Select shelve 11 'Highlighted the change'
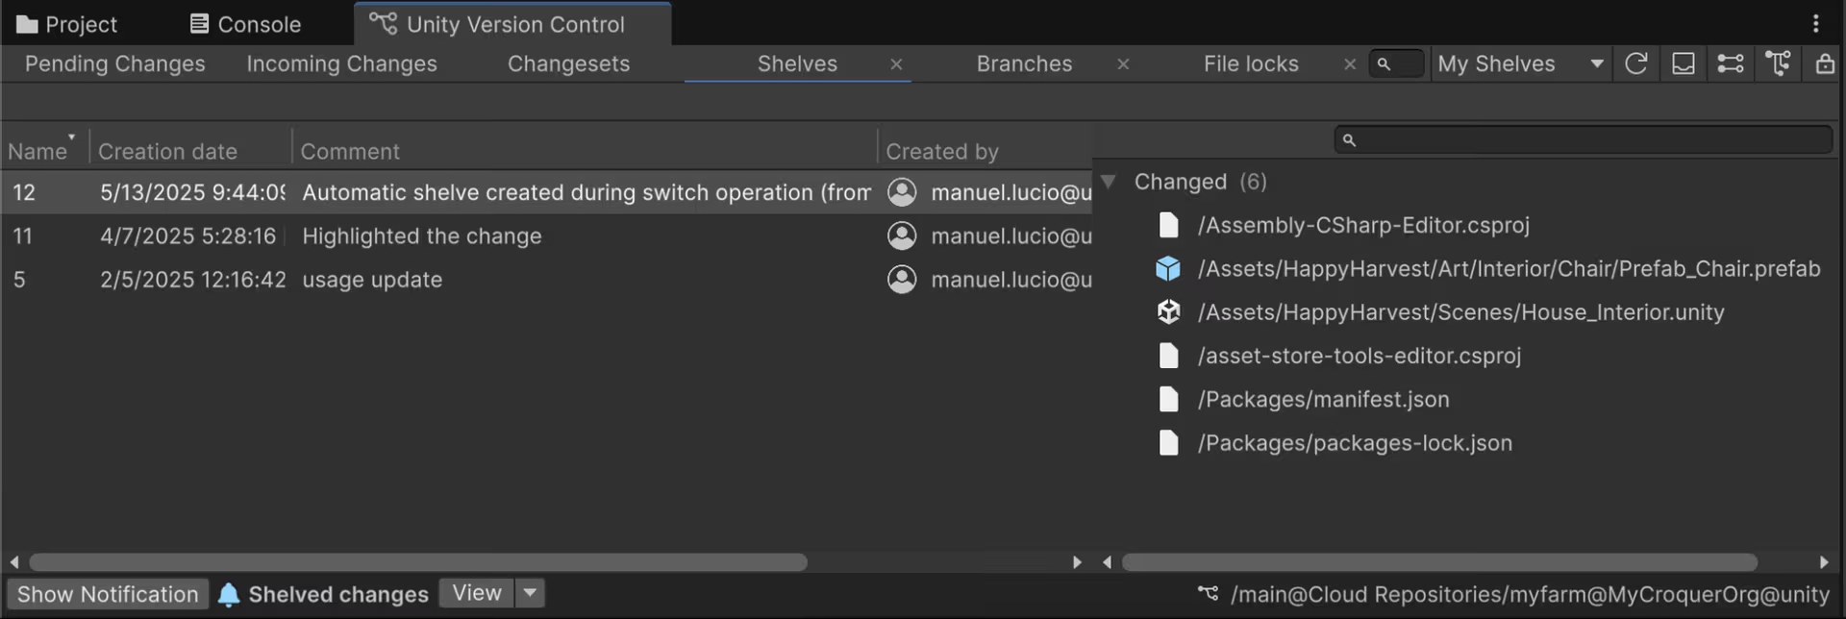1846x619 pixels. click(x=421, y=236)
